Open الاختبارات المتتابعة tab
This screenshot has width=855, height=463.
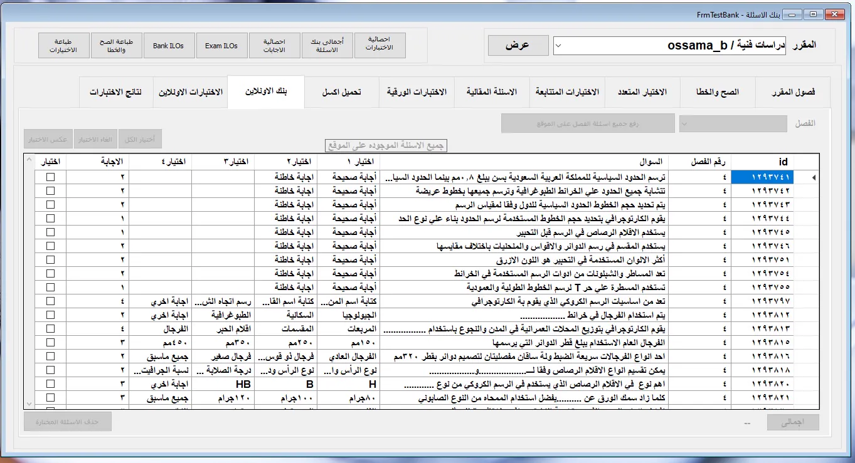(567, 92)
